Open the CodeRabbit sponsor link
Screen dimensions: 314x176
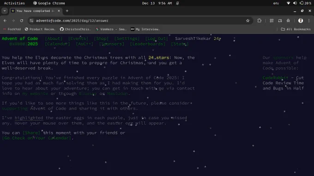(x=275, y=77)
